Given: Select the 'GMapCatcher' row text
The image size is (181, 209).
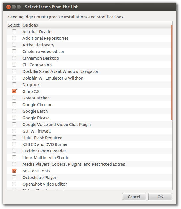Looking at the screenshot, I should (x=35, y=98).
